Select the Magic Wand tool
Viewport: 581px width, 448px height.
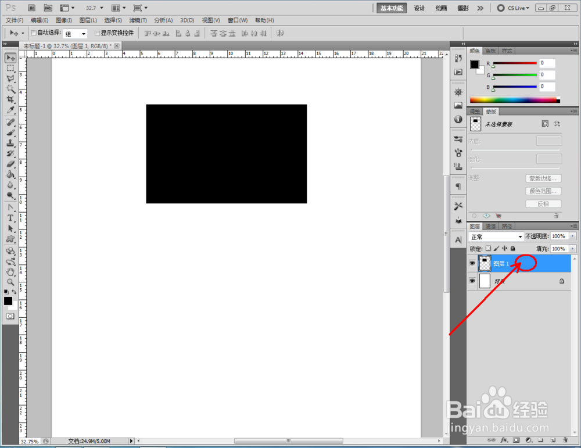(x=10, y=89)
